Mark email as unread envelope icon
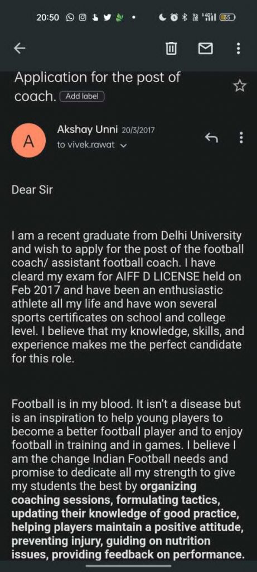257x572 pixels. tap(205, 48)
